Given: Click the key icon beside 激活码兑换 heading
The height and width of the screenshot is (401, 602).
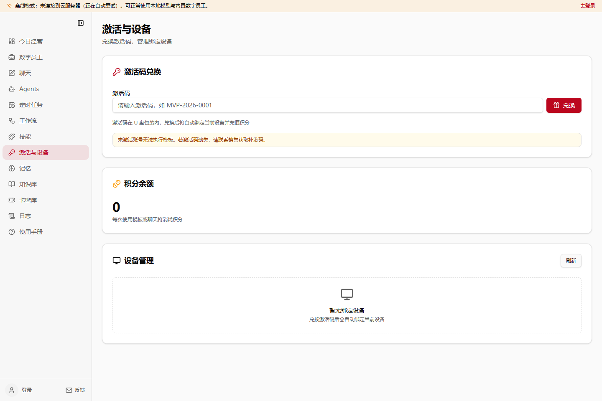Looking at the screenshot, I should click(117, 72).
